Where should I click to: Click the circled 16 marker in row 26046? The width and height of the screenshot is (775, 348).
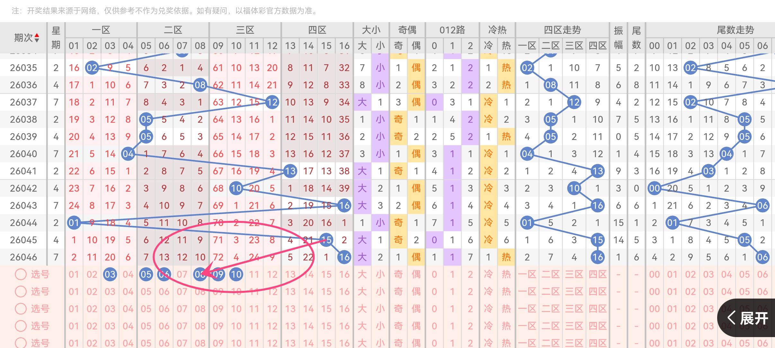pos(344,257)
